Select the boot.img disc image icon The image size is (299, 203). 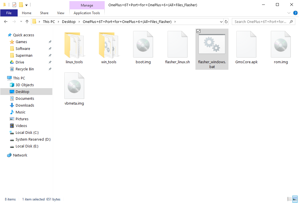(143, 44)
